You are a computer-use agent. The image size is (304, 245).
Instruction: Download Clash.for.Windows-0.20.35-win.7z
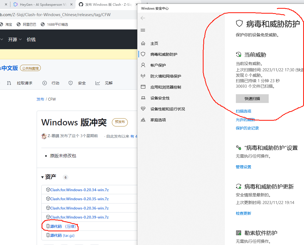click(x=80, y=199)
